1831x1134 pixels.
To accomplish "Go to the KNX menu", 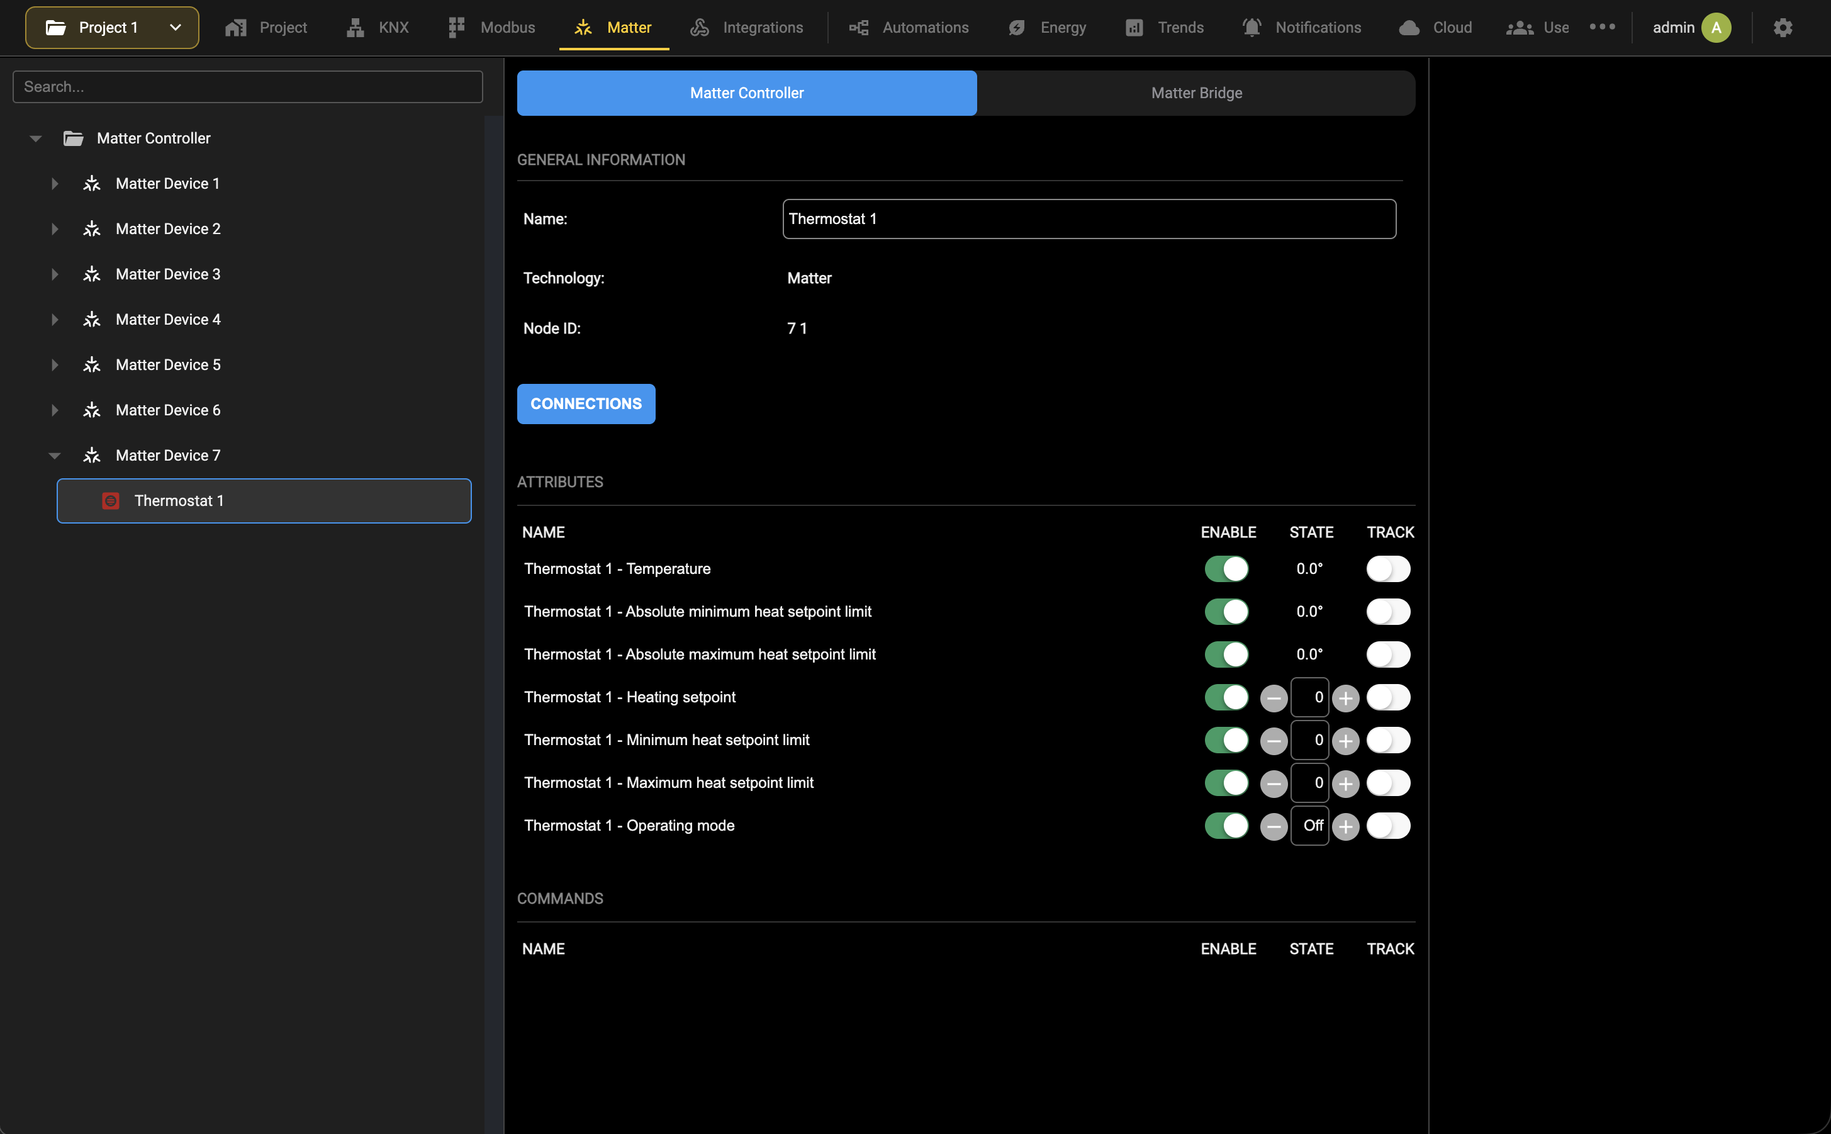I will click(x=377, y=28).
